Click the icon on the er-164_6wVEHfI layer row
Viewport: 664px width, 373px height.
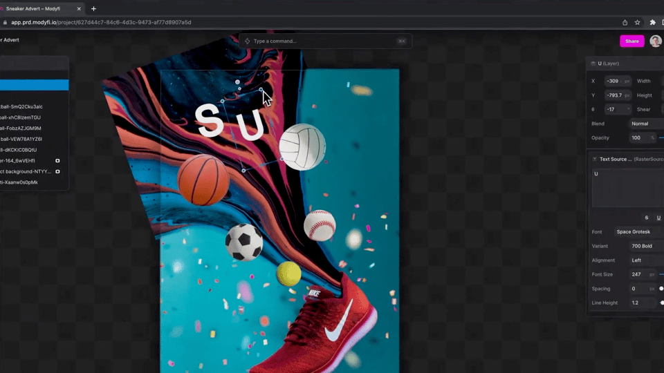coord(57,161)
